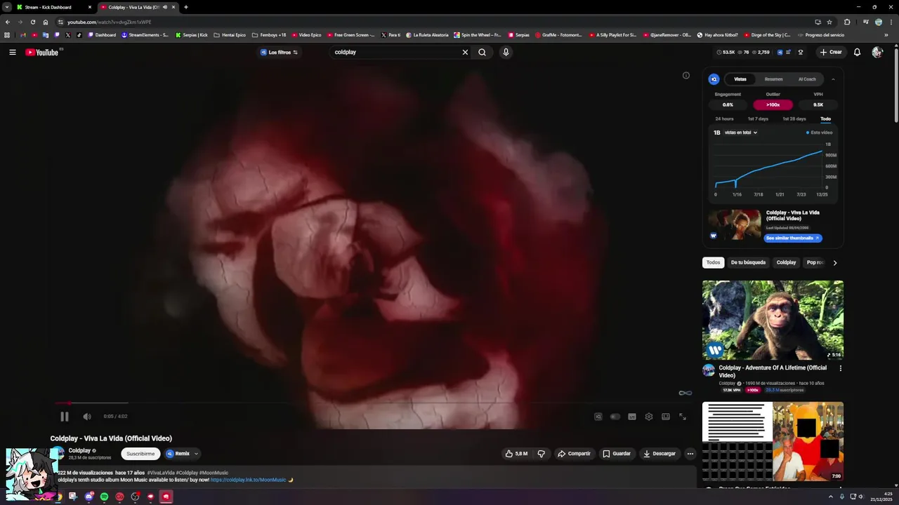Show more filter chips arrow
The image size is (899, 505).
coord(835,263)
